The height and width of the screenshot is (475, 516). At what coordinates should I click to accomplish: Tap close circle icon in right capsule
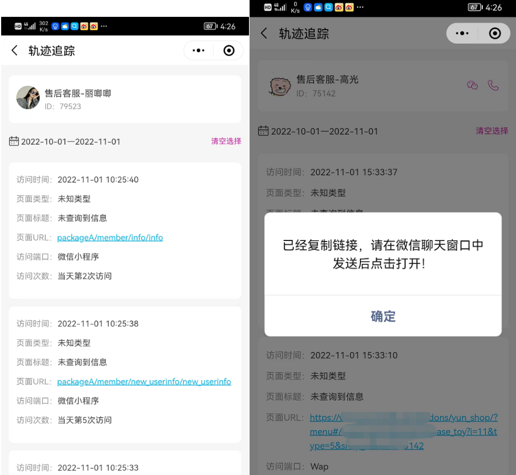pos(495,34)
